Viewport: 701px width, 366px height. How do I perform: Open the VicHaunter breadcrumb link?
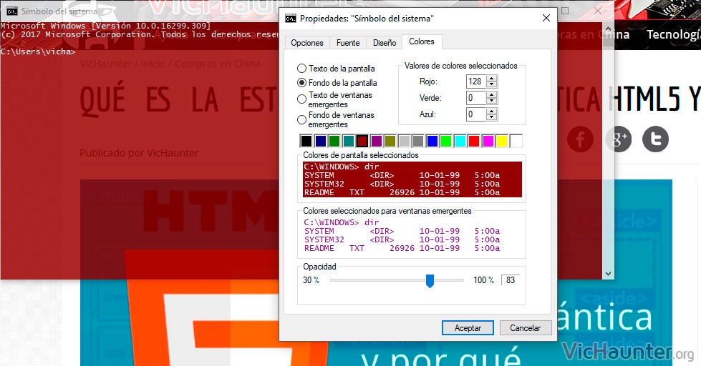pyautogui.click(x=106, y=64)
